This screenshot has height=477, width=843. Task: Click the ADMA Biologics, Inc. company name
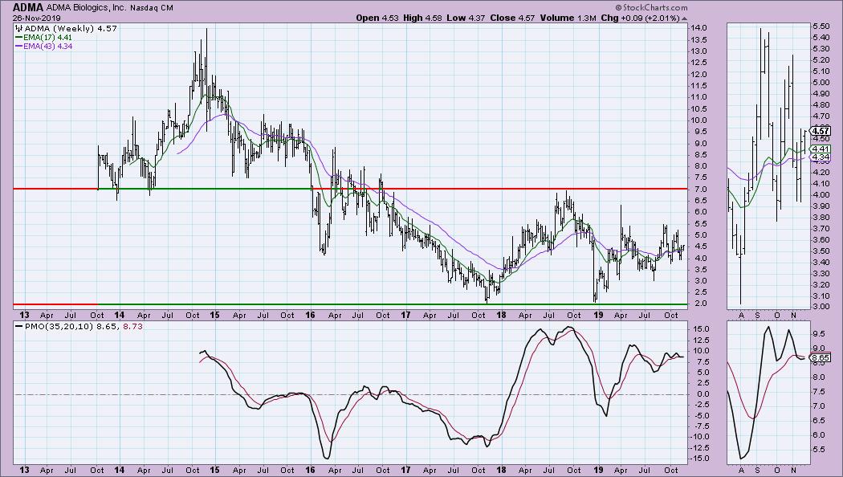pos(86,8)
